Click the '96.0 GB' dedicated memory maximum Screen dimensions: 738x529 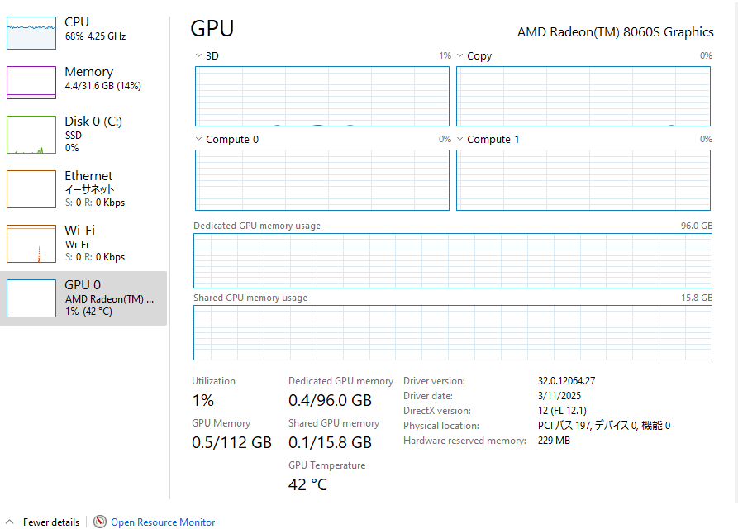(x=697, y=226)
